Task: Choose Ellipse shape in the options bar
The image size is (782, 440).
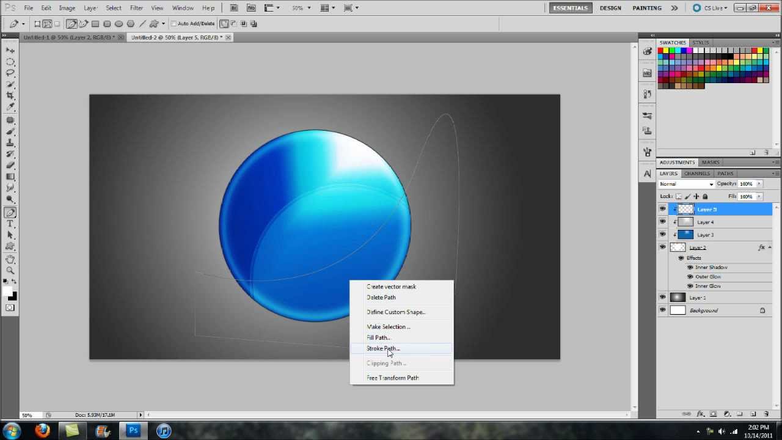Action: (119, 24)
